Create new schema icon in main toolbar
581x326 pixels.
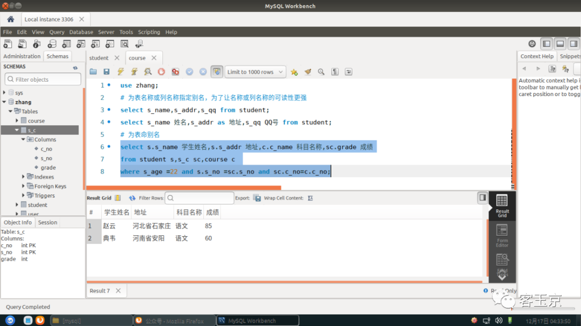coord(52,44)
